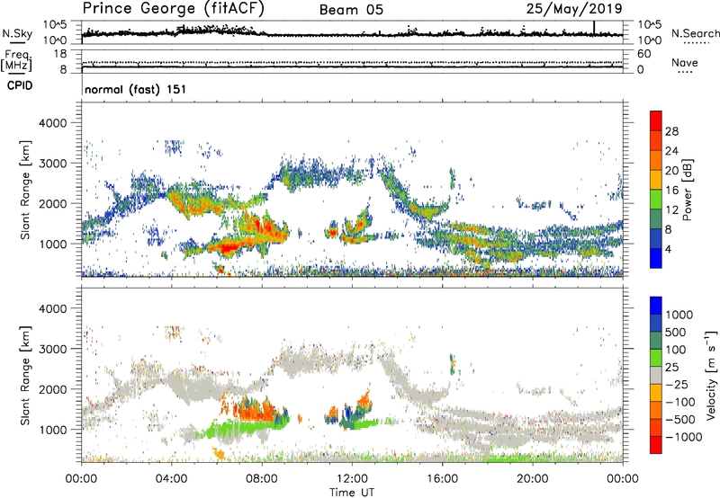Screen dimensions: 720x498
Task: Click the 'CPID' label
Action: click(20, 85)
